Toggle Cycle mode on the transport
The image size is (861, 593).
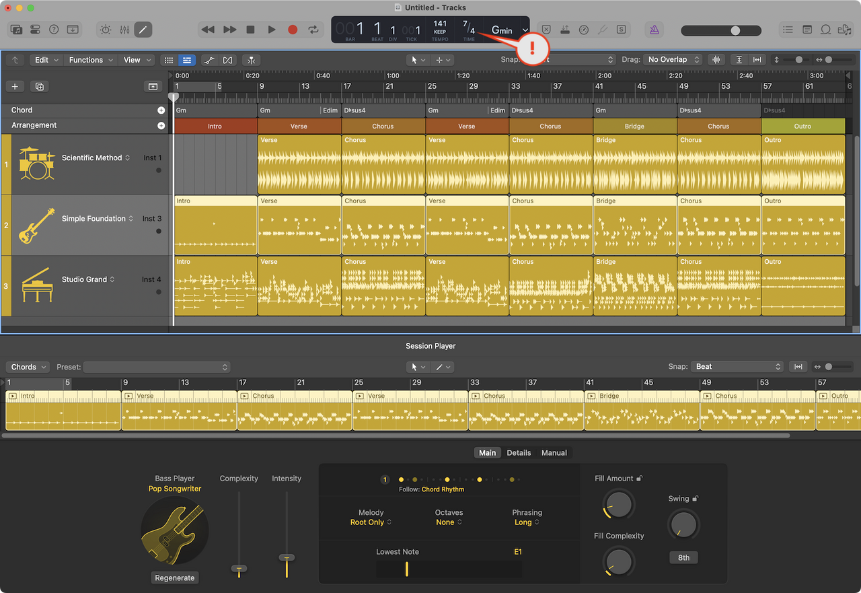coord(313,30)
